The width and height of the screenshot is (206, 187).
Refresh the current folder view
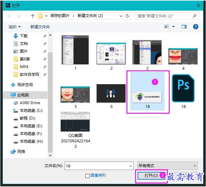127,16
